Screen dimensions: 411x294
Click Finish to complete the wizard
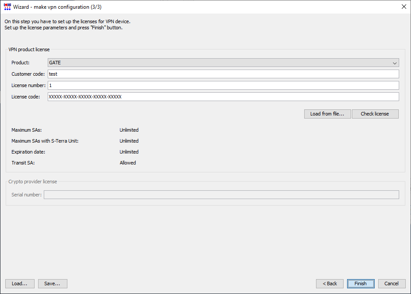361,283
